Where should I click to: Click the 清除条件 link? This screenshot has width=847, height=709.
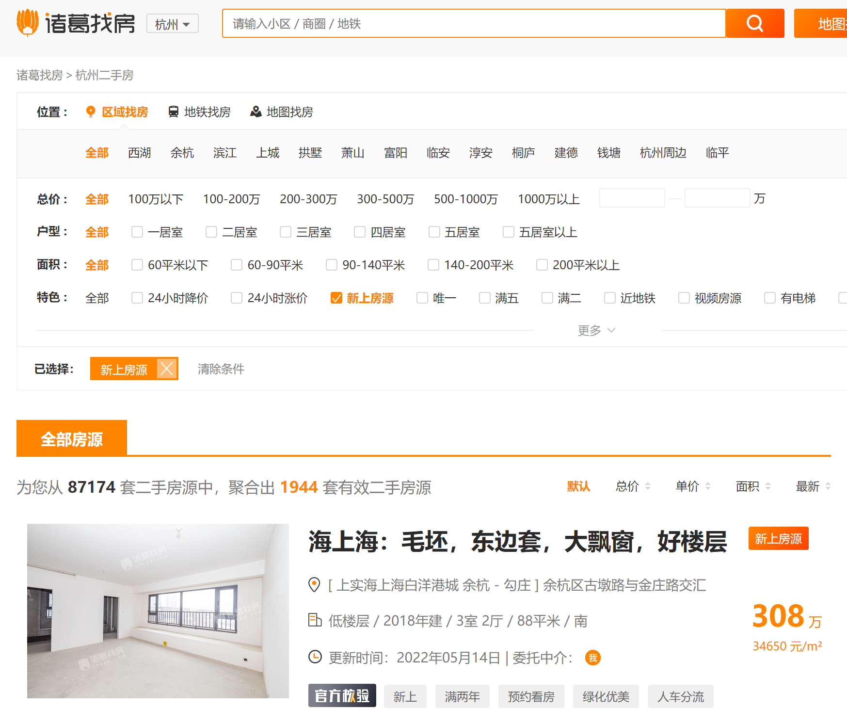click(221, 369)
